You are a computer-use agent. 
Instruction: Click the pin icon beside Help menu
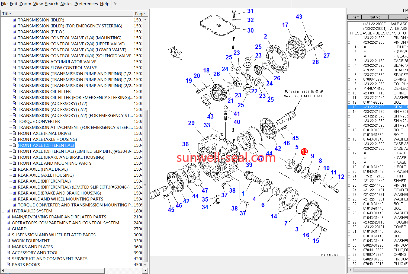pos(115,4)
